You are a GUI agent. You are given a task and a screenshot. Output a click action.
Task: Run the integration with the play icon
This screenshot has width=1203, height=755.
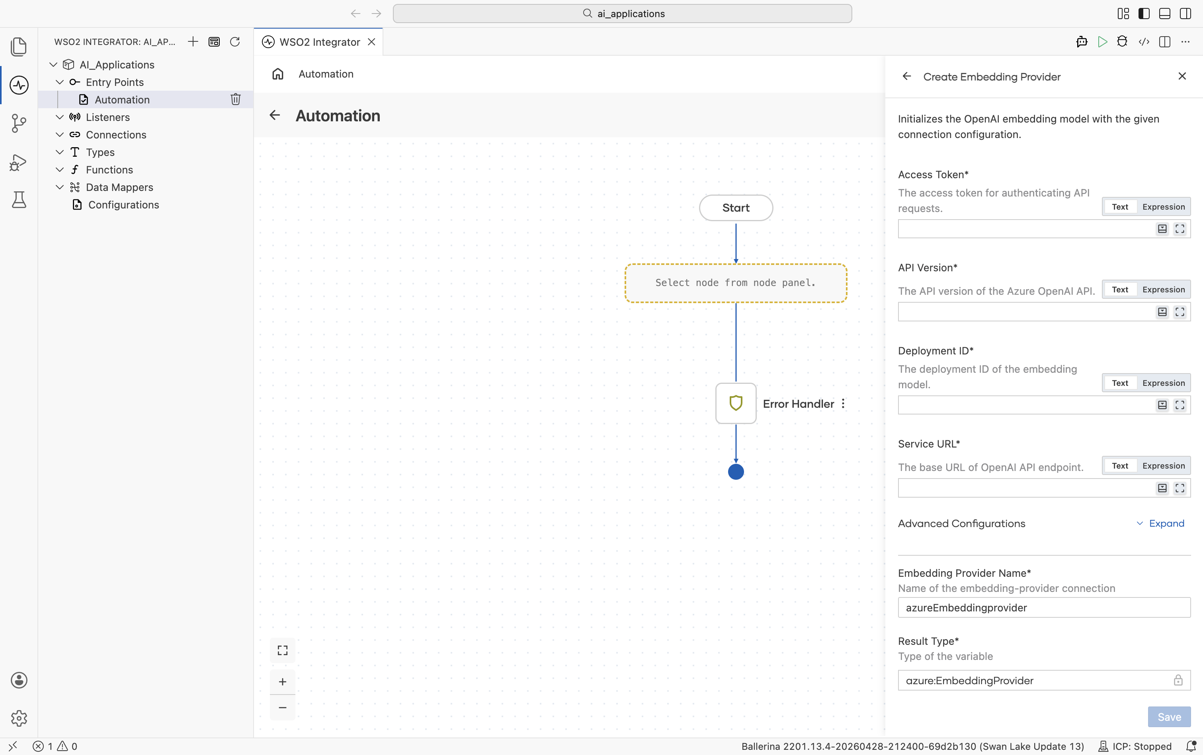[x=1102, y=41]
